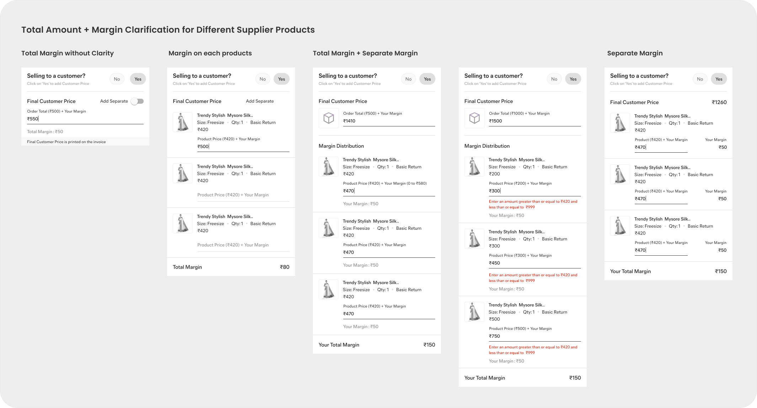The image size is (757, 408).
Task: Click the ₹300 price field with error
Action: (x=535, y=191)
